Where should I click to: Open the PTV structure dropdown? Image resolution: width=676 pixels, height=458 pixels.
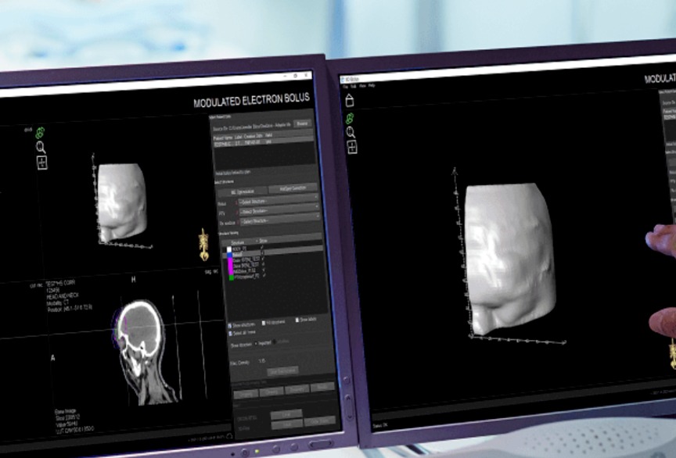(279, 211)
